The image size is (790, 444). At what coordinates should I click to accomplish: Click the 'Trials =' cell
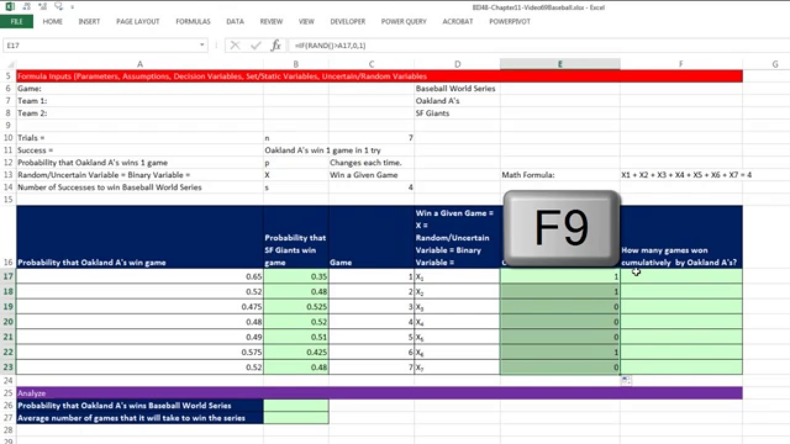pyautogui.click(x=140, y=138)
